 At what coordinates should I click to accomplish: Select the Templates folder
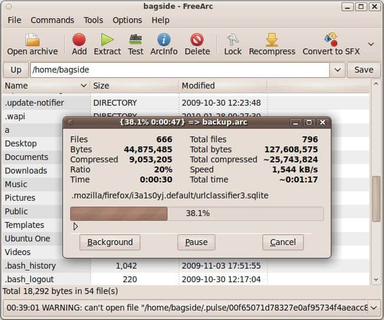pyautogui.click(x=25, y=225)
